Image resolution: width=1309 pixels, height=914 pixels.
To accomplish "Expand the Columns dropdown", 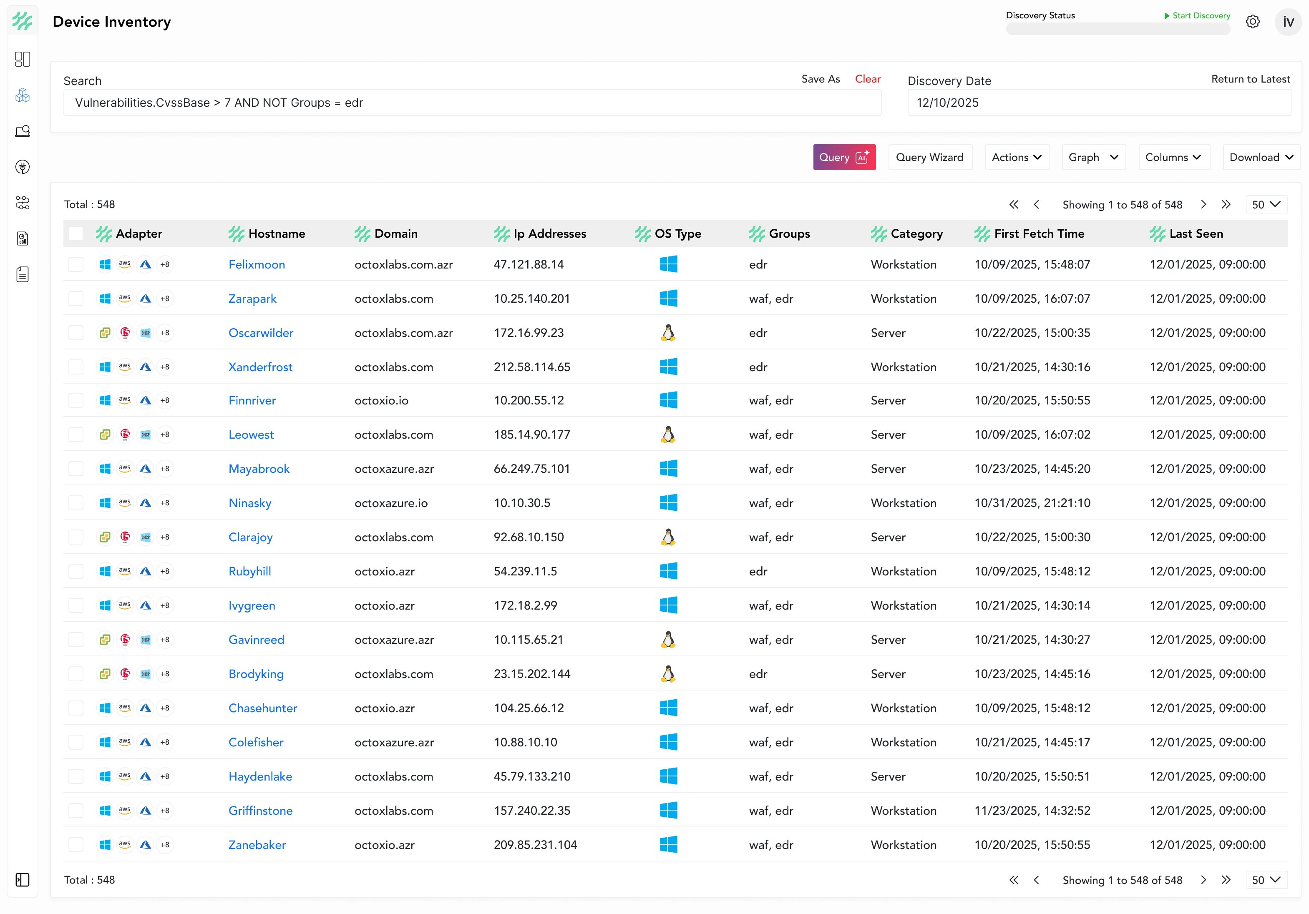I will tap(1173, 157).
